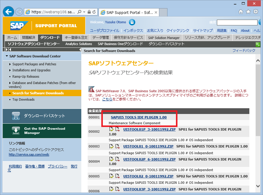Open the キー登録&注文 tab
263x195 pixels.
point(76,37)
